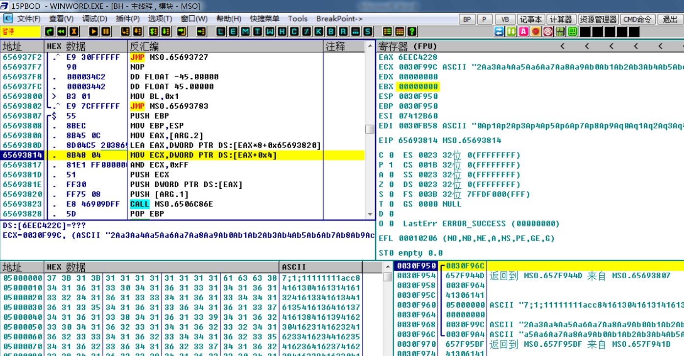Click the dump pane vertical scrollbar thumb
The width and height of the screenshot is (684, 356).
[387, 277]
